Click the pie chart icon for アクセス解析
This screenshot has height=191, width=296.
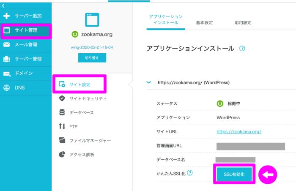tap(62, 154)
